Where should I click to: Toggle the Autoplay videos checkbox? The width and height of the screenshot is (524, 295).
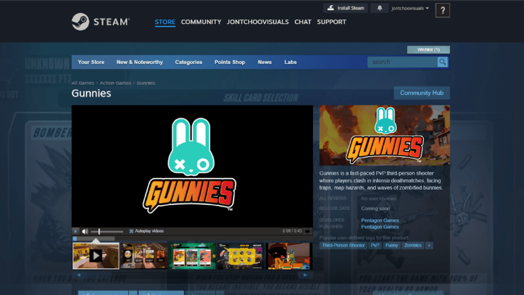click(131, 231)
